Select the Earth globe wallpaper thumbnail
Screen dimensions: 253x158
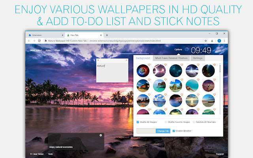point(143,71)
